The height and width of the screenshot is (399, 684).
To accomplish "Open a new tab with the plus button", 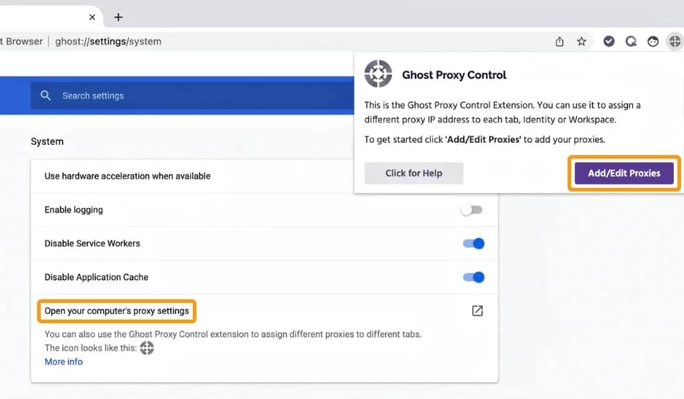I will (x=119, y=17).
